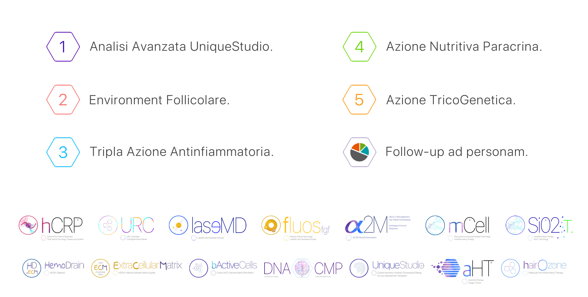Open Analisi Avanzata UniqueStudio text
Viewport: 588px width, 297px height.
click(x=181, y=47)
